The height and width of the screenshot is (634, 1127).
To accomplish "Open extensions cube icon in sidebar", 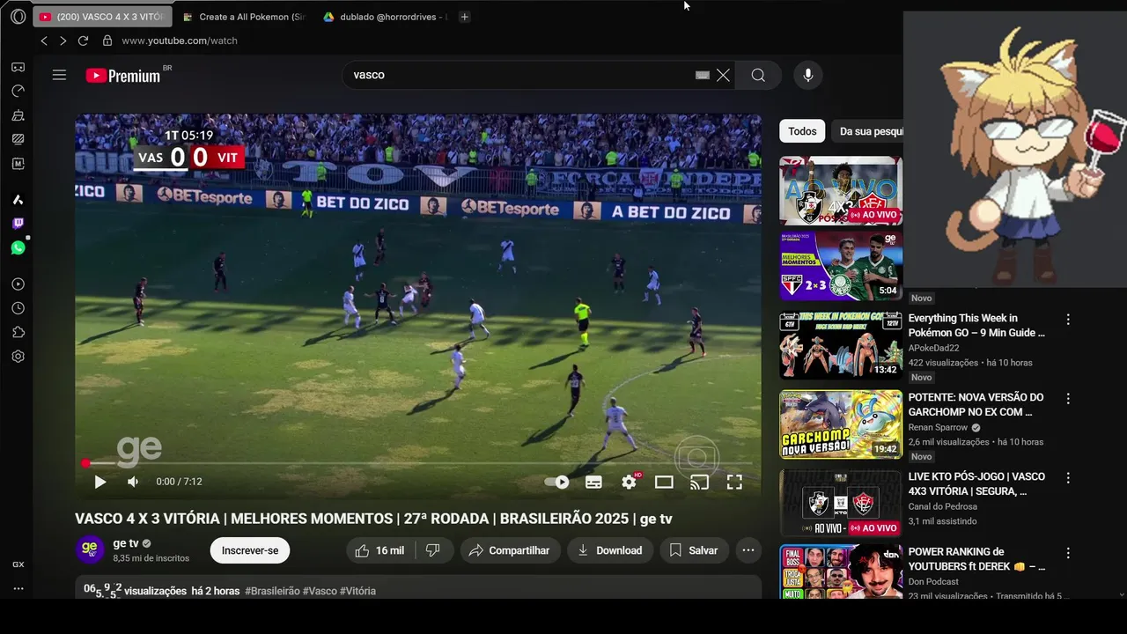I will click(x=18, y=333).
